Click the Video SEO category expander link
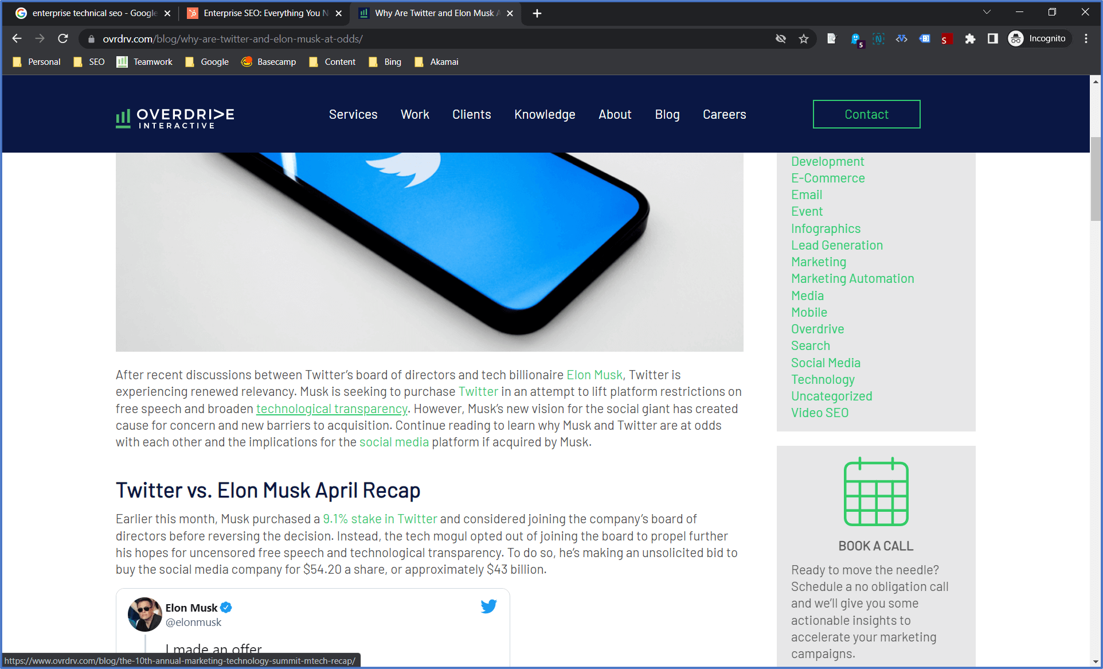Viewport: 1103px width, 669px height. pyautogui.click(x=819, y=412)
